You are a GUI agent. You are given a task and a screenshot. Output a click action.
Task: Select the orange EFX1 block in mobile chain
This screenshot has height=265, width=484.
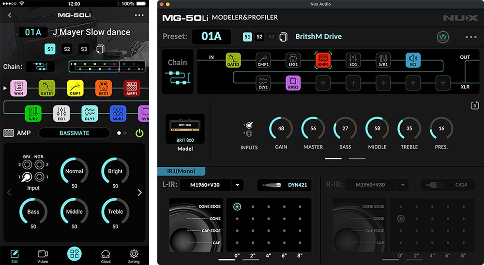click(103, 88)
